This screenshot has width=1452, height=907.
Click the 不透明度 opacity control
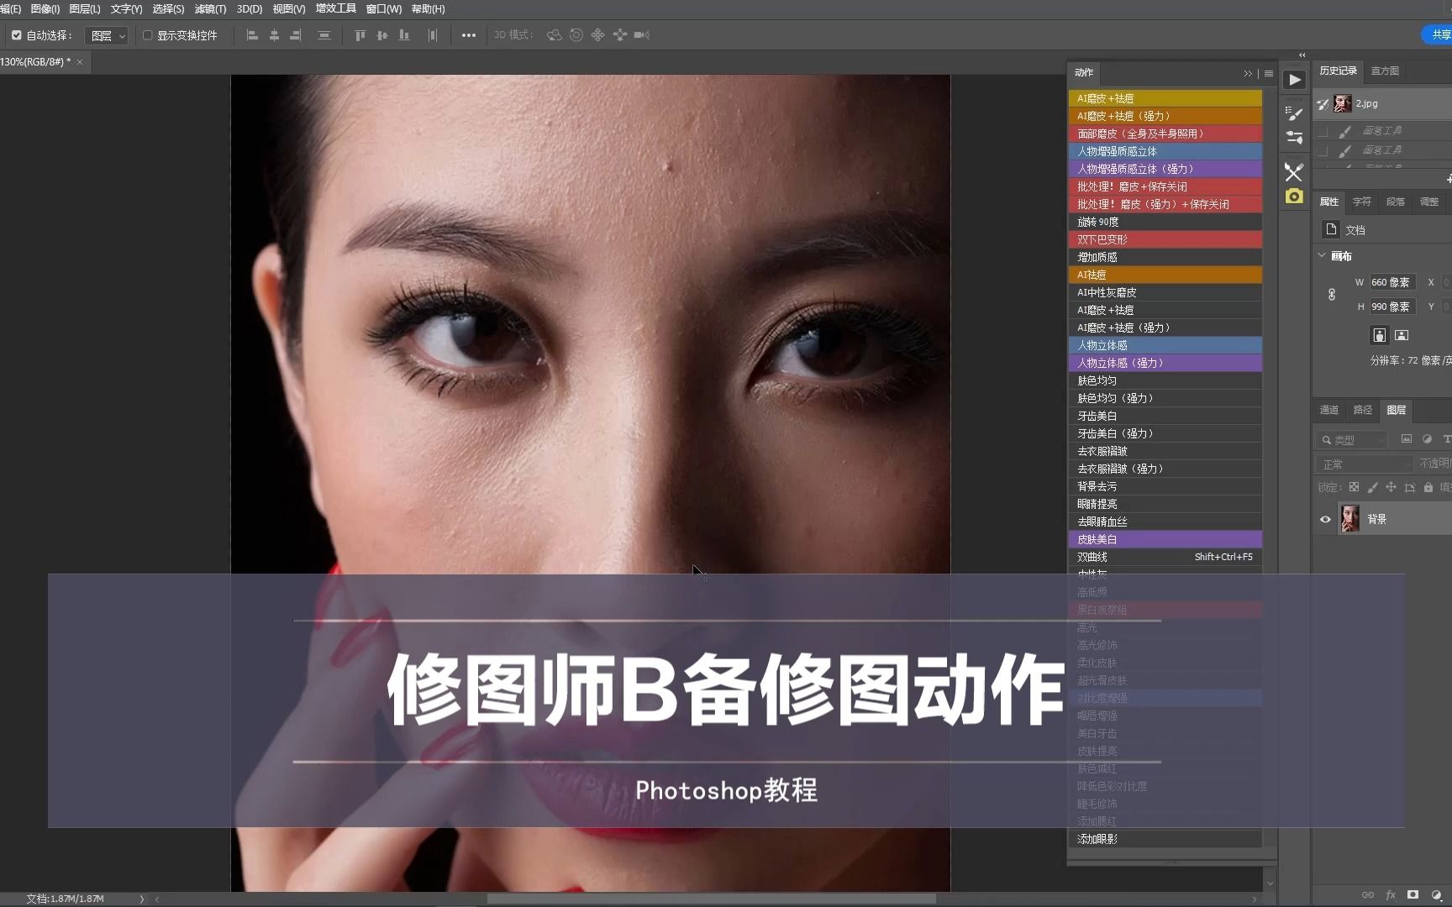pos(1435,463)
